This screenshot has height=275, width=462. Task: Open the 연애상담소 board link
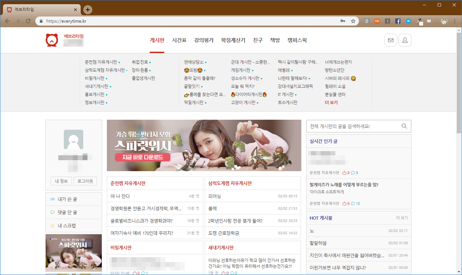pyautogui.click(x=194, y=62)
